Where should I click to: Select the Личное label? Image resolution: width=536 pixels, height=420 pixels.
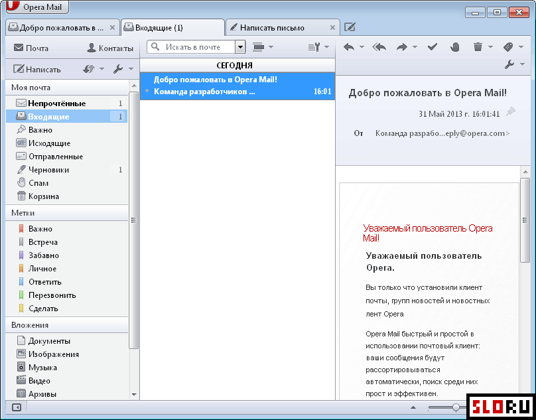coord(66,269)
